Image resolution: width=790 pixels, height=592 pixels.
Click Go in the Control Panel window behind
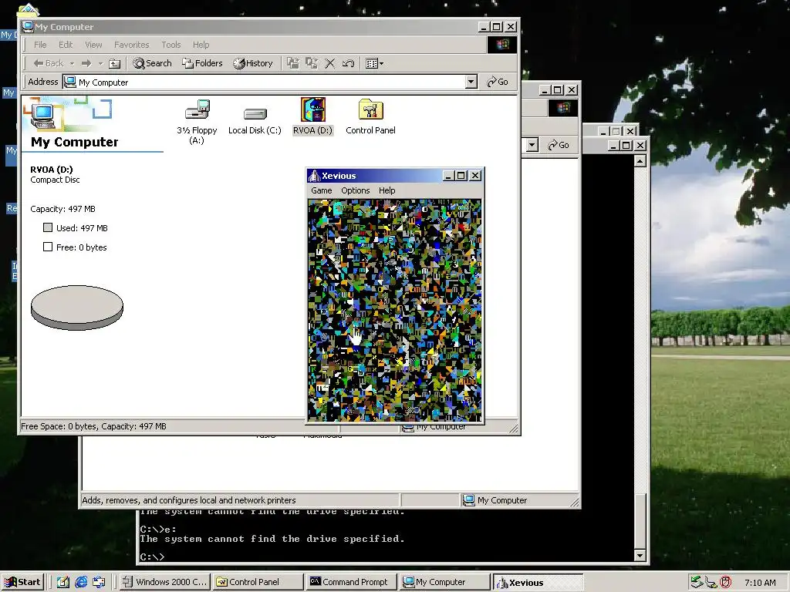[x=559, y=145]
